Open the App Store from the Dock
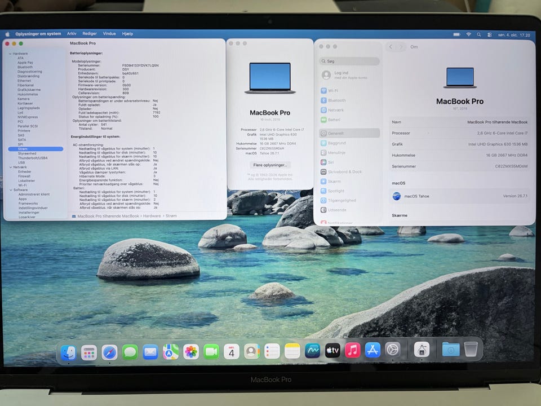This screenshot has width=541, height=406. (x=373, y=350)
